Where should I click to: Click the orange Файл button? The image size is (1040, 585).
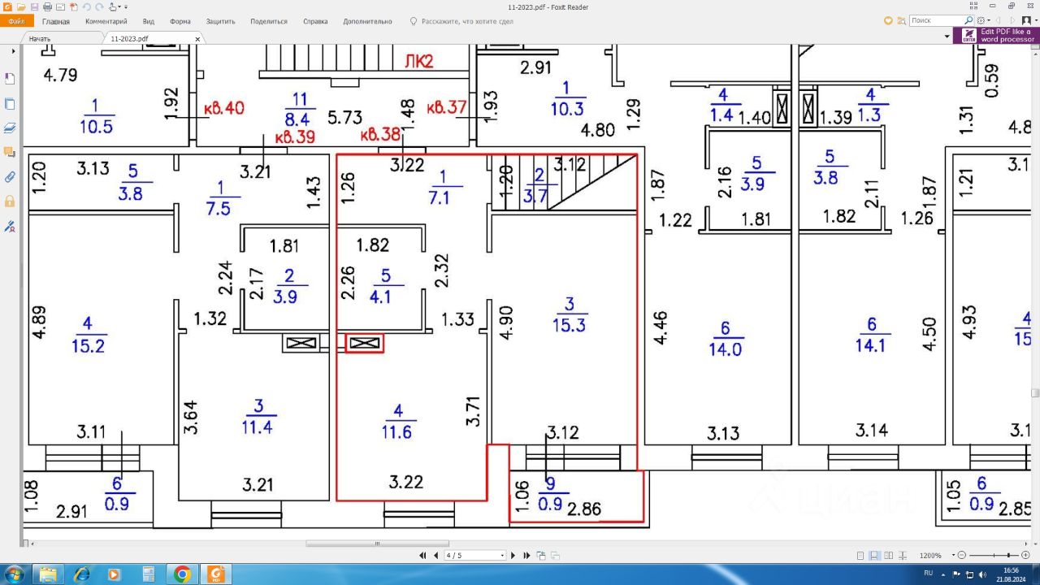click(16, 22)
